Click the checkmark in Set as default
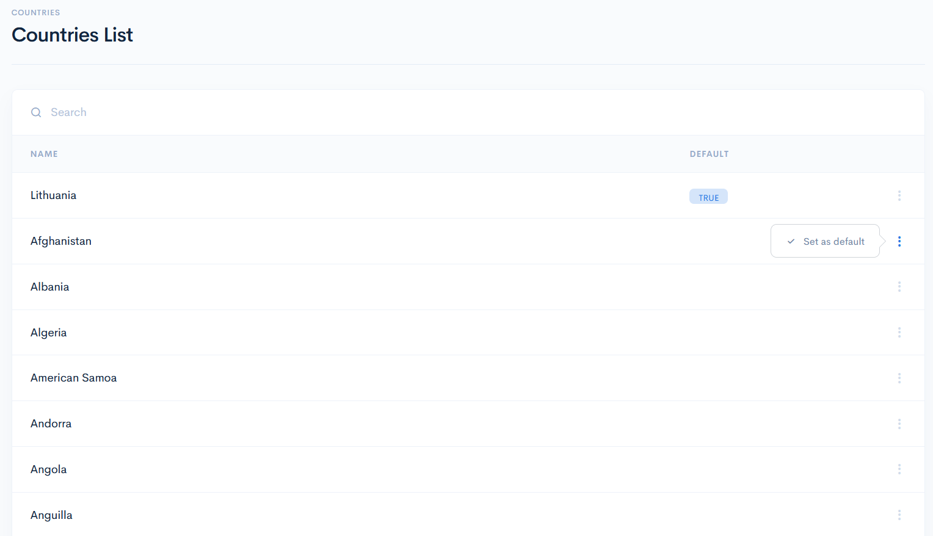 tap(791, 242)
